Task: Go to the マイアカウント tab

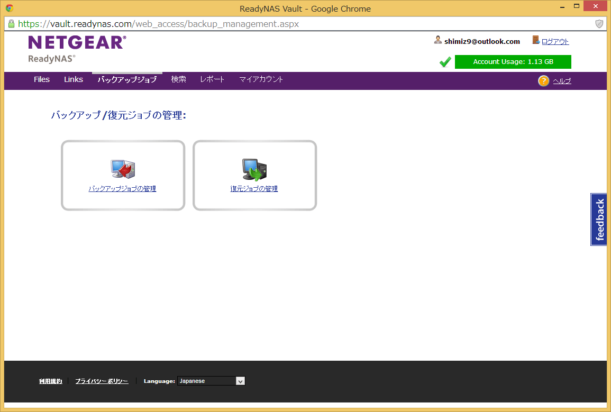Action: [x=261, y=79]
